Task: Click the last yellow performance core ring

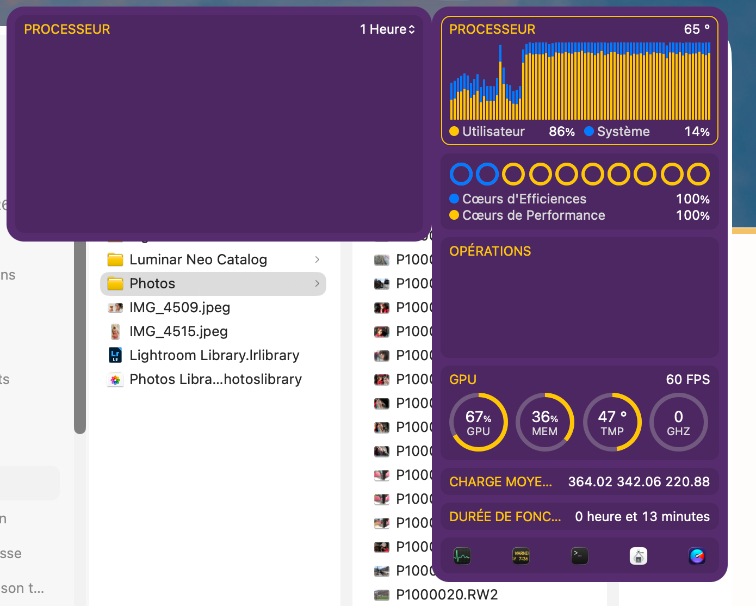Action: (698, 174)
